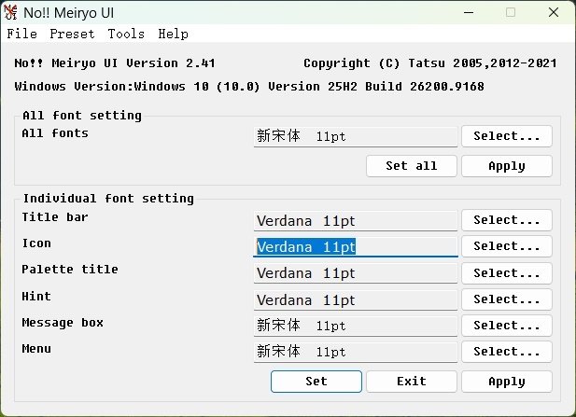Click the Palette title font field
This screenshot has width=576, height=417.
pyautogui.click(x=356, y=273)
